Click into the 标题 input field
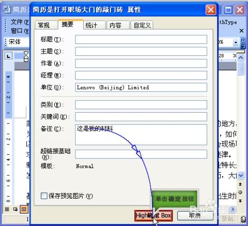The height and width of the screenshot is (226, 248). coord(141,39)
